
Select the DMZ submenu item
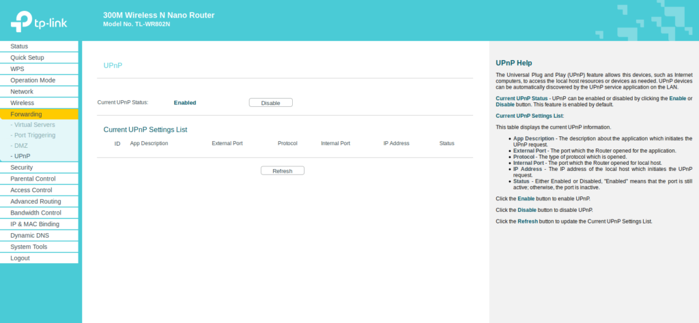[x=21, y=145]
